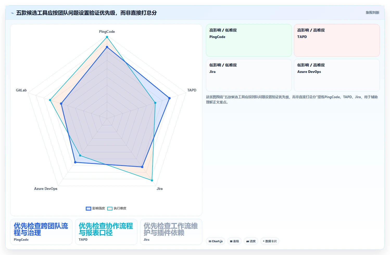Toggle the 执行难度 legend item
This screenshot has width=390, height=255.
tap(117, 208)
